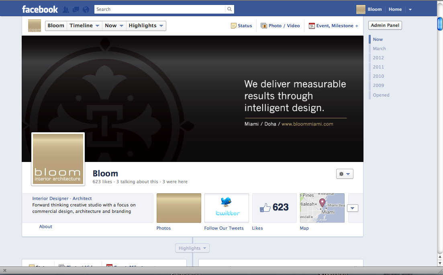The height and width of the screenshot is (275, 443).
Task: Open the Miami Map tile
Action: coord(322,208)
